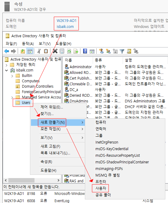
Task: Click the DnsAdmins group icon
Action: [x=67, y=101]
